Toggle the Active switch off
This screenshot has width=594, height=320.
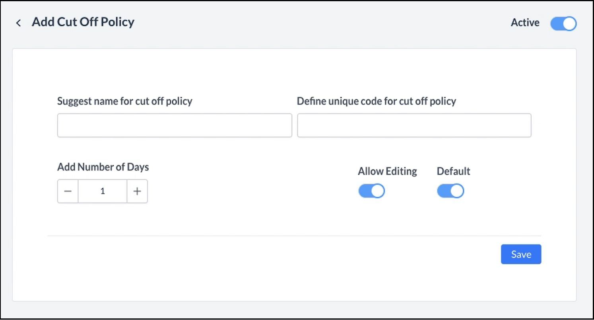(563, 23)
